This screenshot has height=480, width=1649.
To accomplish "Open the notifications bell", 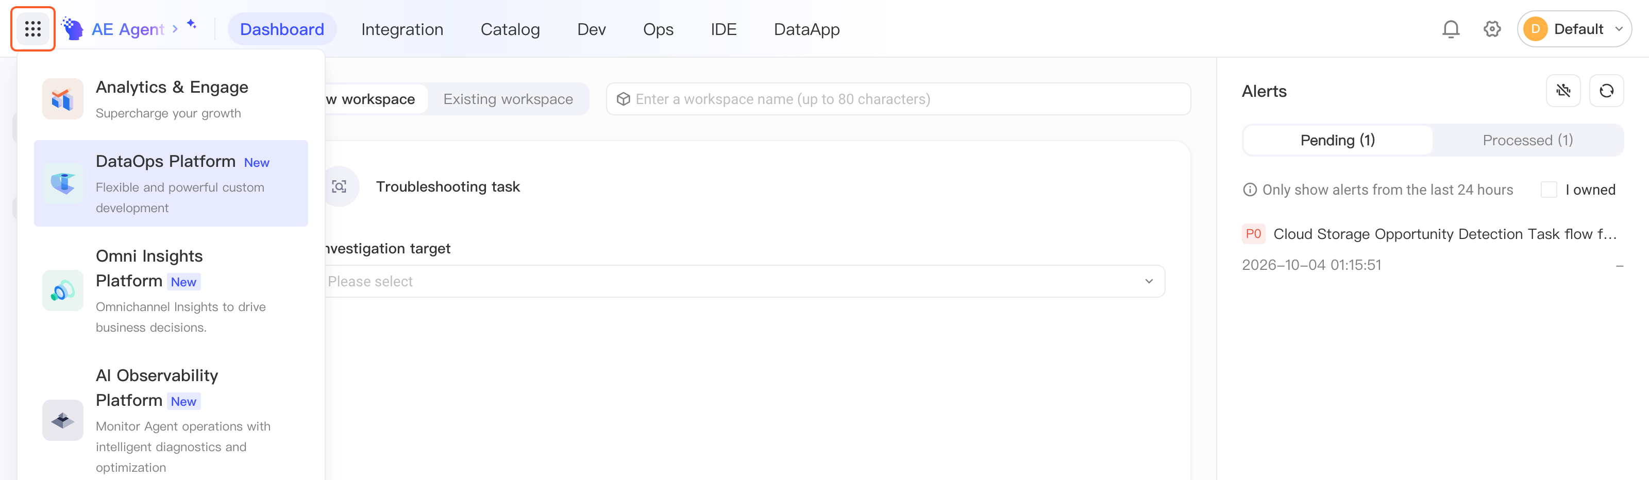I will [x=1451, y=29].
